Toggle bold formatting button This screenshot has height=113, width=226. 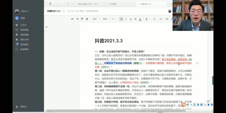click(121, 19)
